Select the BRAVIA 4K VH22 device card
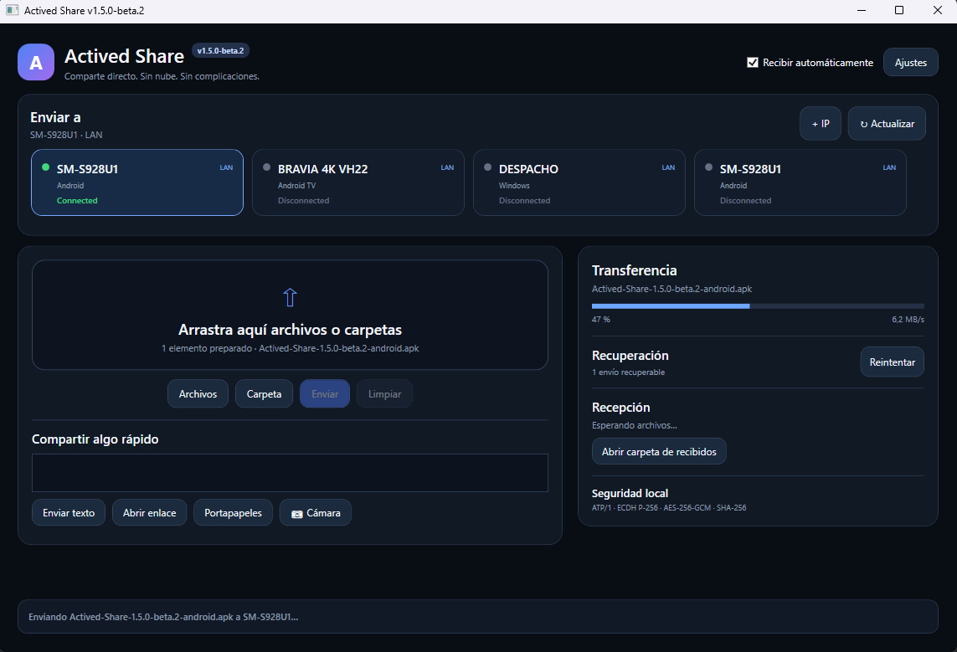Image resolution: width=957 pixels, height=652 pixels. click(358, 182)
